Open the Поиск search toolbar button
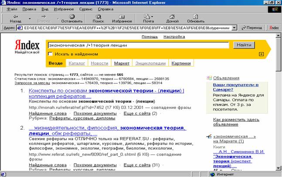This screenshot has height=177, width=282. pyautogui.click(x=98, y=19)
